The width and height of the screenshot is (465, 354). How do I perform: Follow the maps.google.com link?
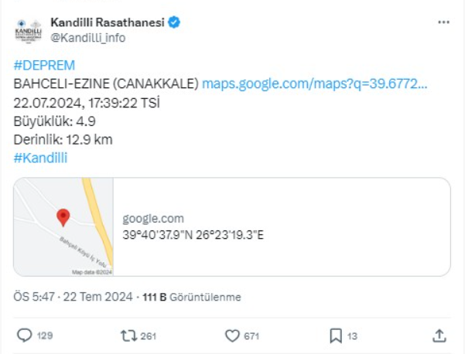314,83
